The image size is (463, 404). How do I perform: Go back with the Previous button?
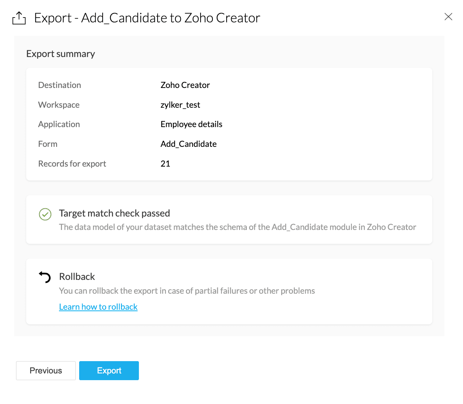pyautogui.click(x=46, y=370)
